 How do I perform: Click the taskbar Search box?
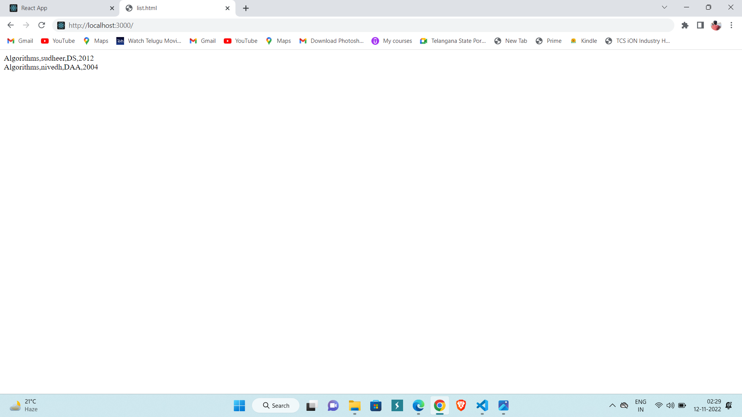coord(276,405)
